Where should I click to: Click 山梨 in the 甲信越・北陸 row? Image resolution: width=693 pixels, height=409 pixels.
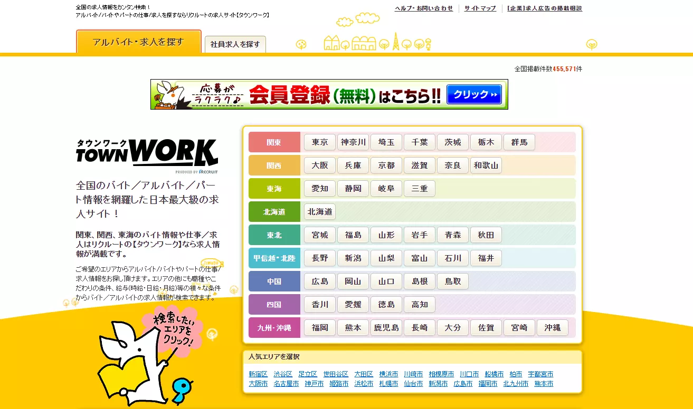pos(386,258)
